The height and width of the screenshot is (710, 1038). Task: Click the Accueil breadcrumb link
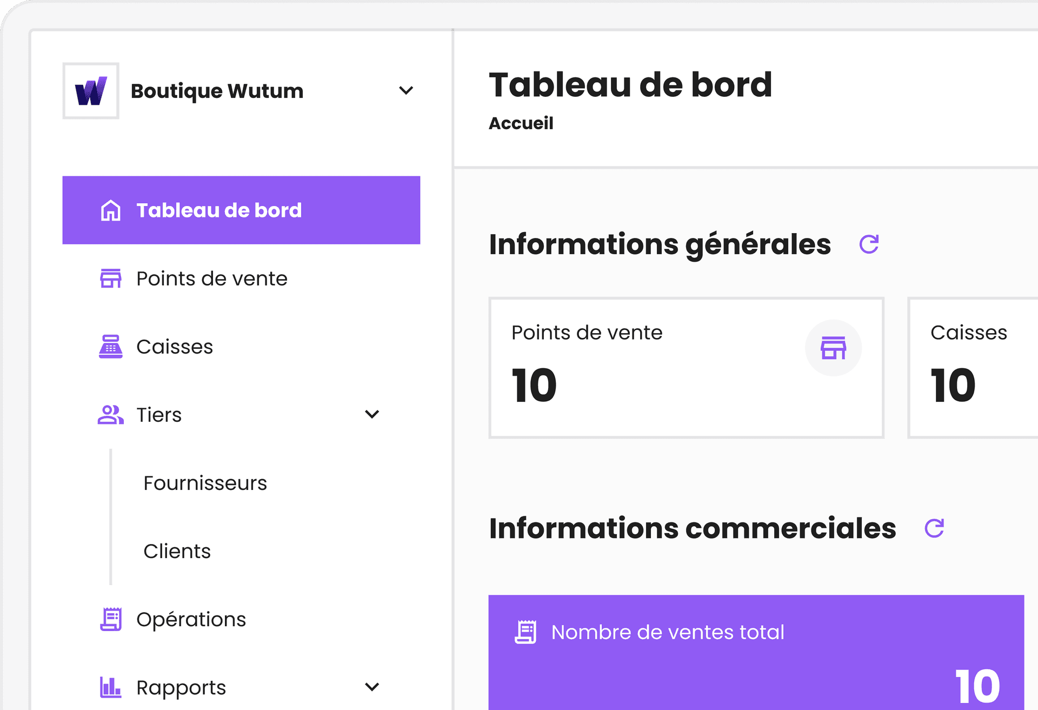[x=521, y=123]
